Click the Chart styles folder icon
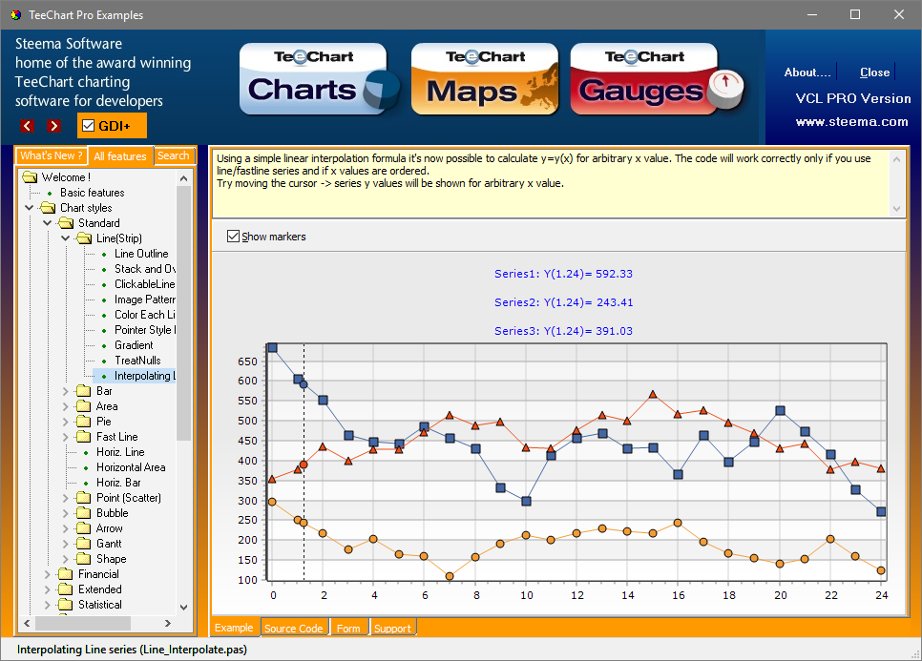 click(48, 208)
